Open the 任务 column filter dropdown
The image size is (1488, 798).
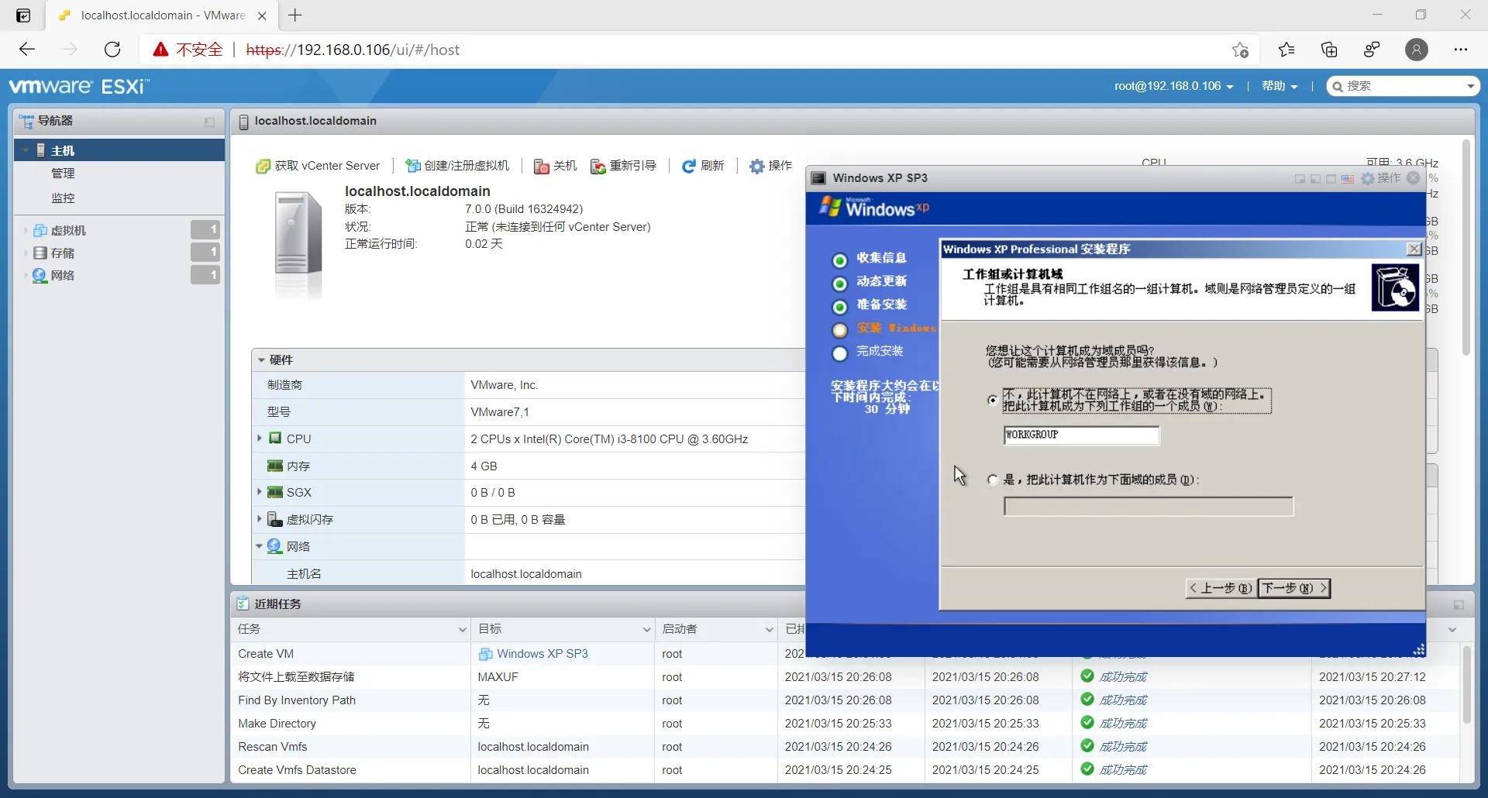click(x=463, y=629)
